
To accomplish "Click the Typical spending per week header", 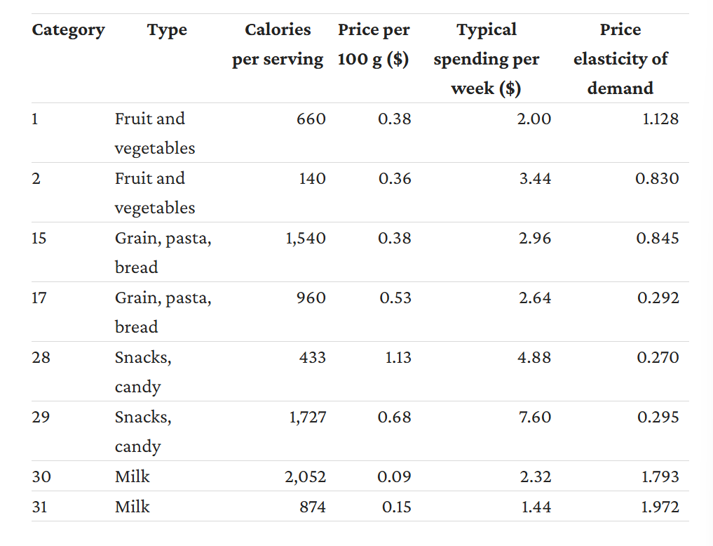I will tap(486, 59).
